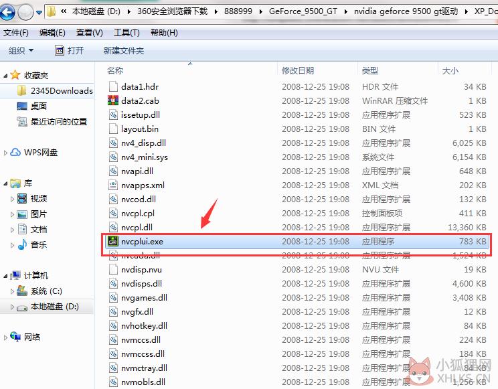Select the nvmobls.dll file name
The image size is (498, 389).
click(x=143, y=382)
